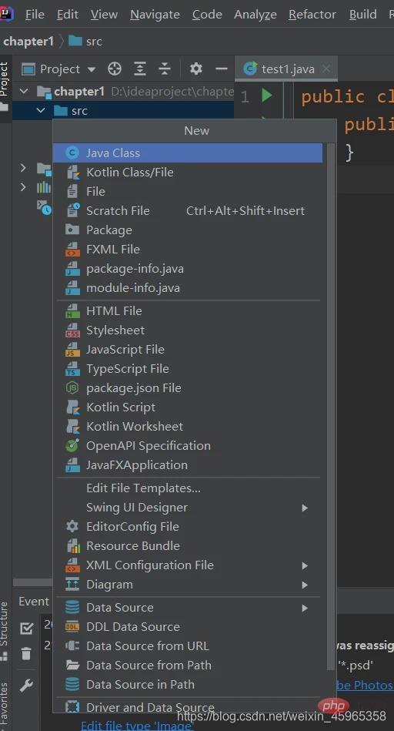394x731 pixels.
Task: Hide the Project panel with minus icon
Action: point(221,69)
